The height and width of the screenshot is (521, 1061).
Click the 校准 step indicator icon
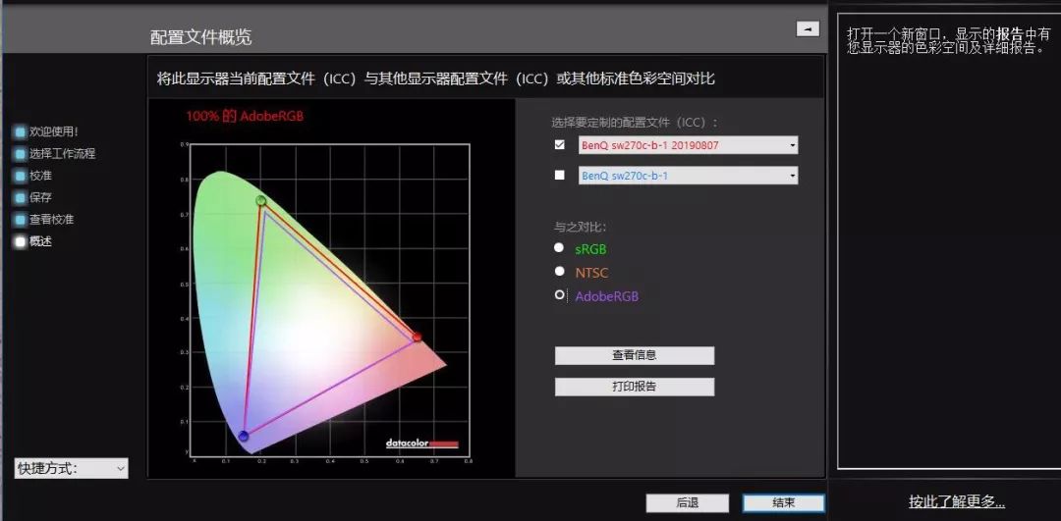20,176
